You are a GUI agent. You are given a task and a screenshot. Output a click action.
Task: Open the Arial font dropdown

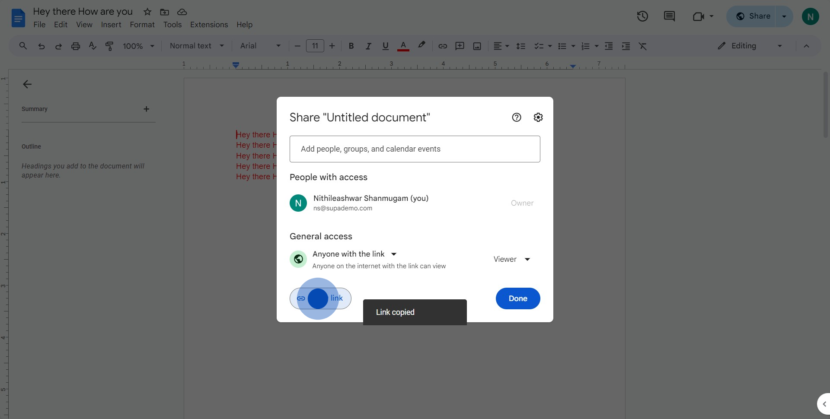[260, 46]
